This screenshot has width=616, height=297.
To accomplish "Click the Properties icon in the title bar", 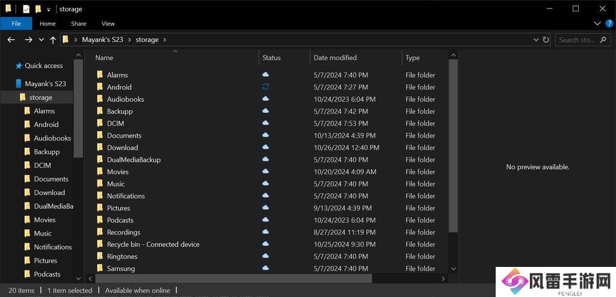I will tap(26, 9).
